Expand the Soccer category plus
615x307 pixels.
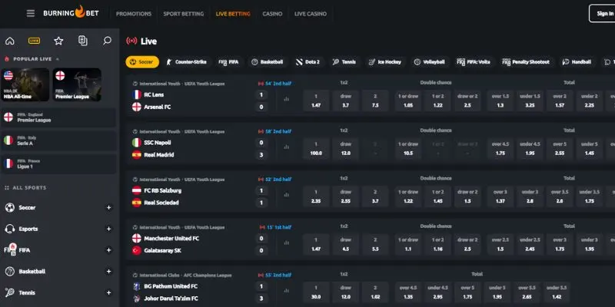click(109, 207)
